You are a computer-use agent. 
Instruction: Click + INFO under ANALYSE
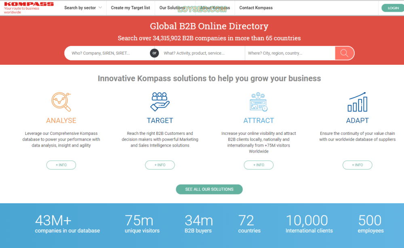pos(61,165)
